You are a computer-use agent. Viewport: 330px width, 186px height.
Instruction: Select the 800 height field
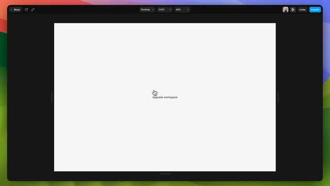point(182,9)
